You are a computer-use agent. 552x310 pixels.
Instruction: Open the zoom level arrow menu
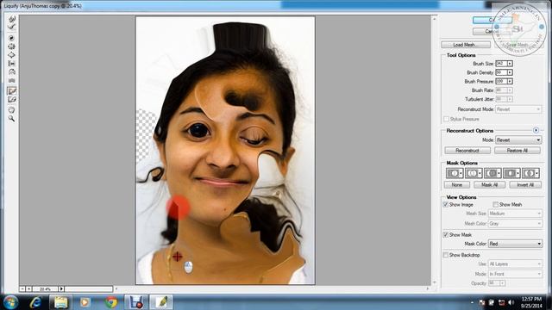pos(61,289)
